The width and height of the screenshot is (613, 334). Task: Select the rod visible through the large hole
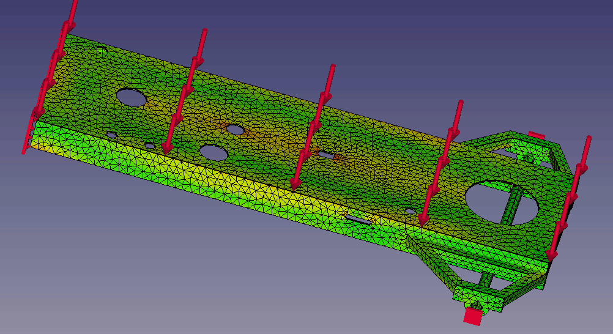tap(514, 205)
